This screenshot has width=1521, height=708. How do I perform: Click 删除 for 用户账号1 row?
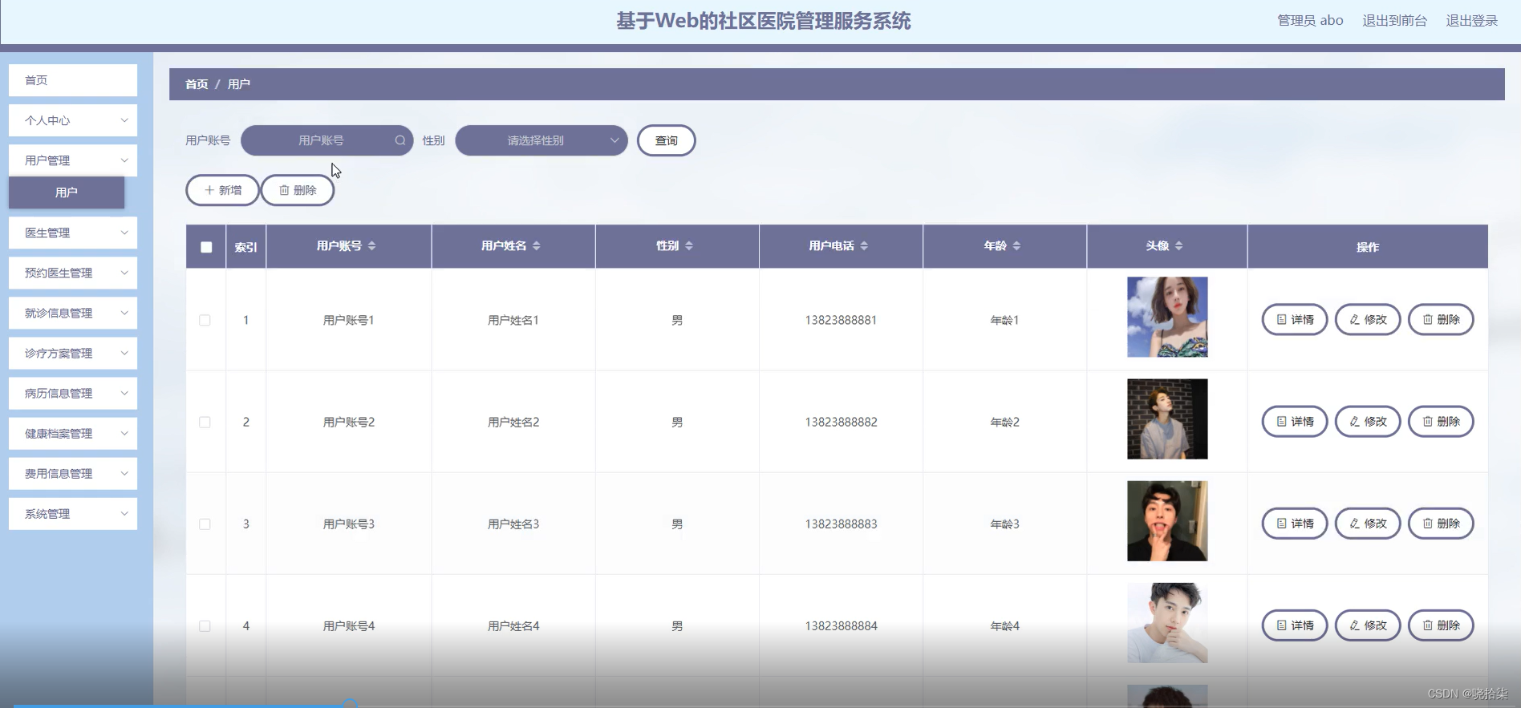coord(1441,319)
